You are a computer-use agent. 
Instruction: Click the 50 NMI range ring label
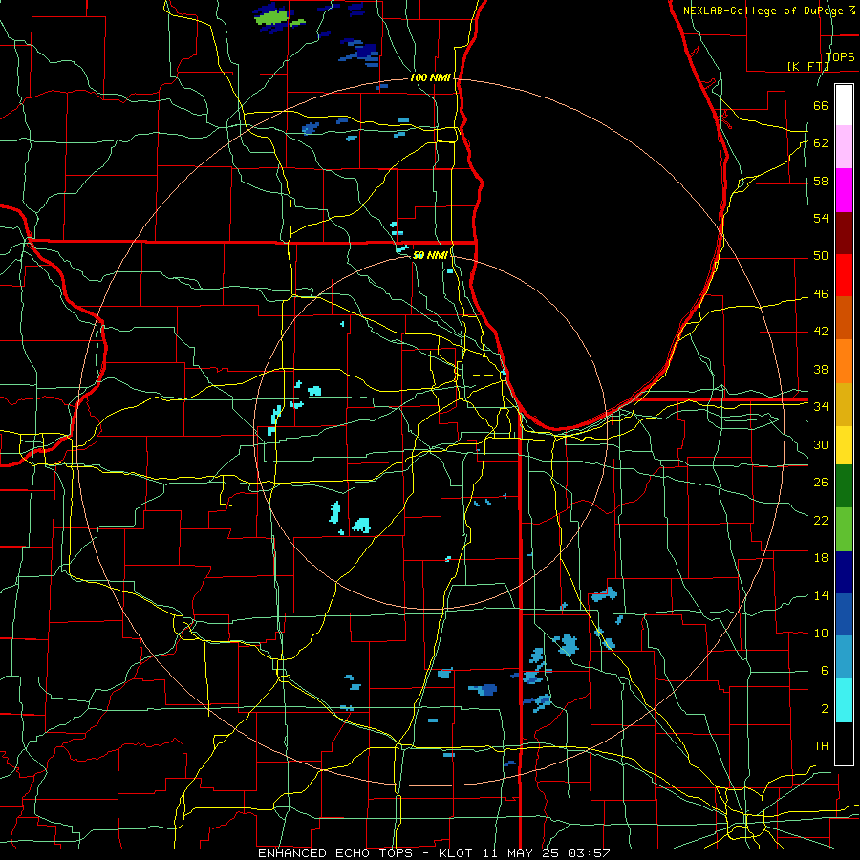tap(430, 255)
